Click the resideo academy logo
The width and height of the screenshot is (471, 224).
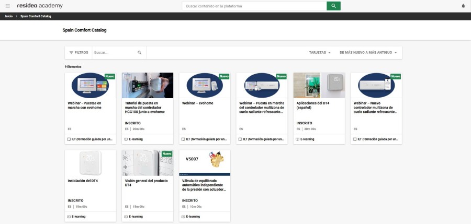click(40, 6)
